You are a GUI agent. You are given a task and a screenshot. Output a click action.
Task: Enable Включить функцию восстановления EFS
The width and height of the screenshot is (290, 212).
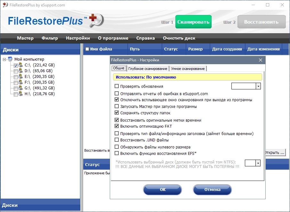(117, 153)
